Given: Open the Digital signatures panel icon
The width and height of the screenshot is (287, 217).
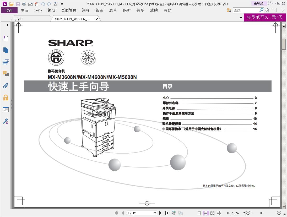Looking at the screenshot, I should [x=6, y=121].
